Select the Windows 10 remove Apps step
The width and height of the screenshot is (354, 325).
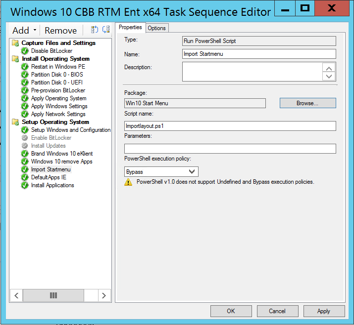click(x=61, y=162)
